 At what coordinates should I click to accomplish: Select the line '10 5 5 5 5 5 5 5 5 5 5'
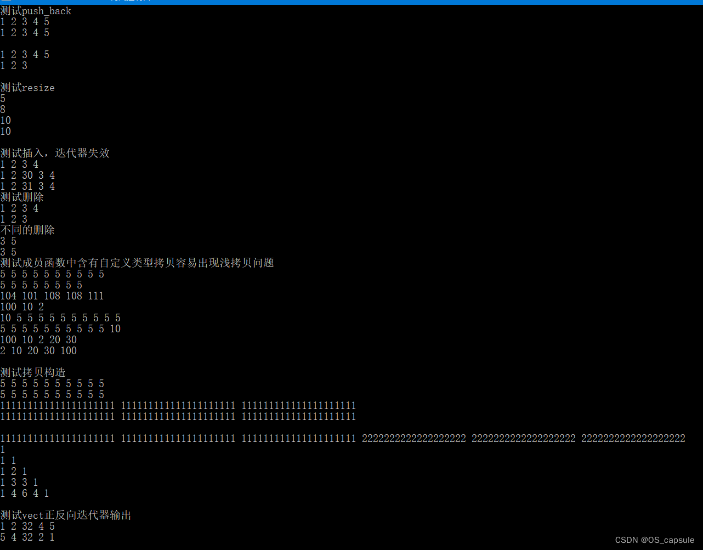coord(60,318)
